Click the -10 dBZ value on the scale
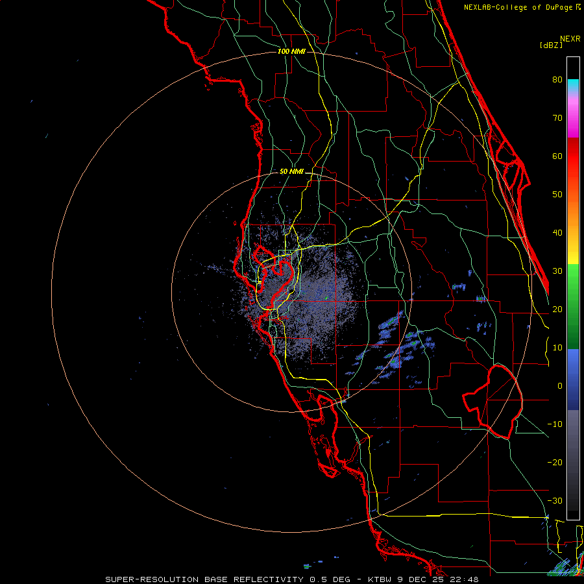The image size is (584, 584). click(555, 424)
